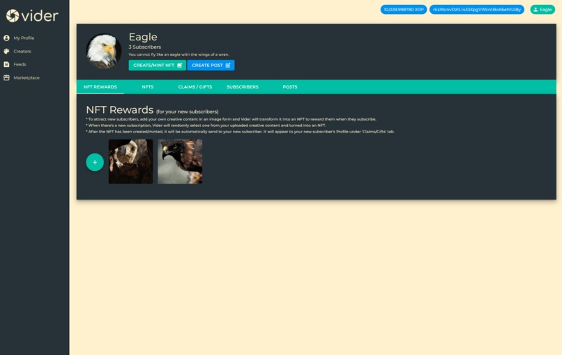Switch to the Subscribers tab
The width and height of the screenshot is (562, 355).
coord(242,86)
